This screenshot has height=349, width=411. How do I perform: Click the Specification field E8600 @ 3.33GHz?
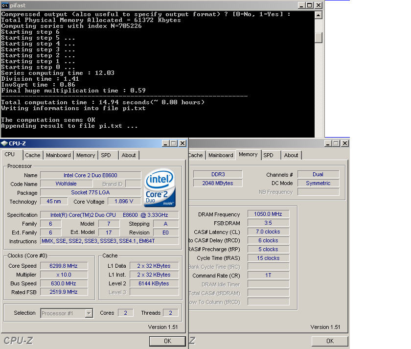(x=109, y=215)
